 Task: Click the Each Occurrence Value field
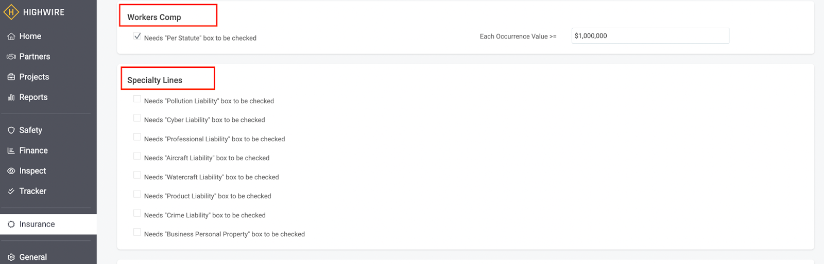[650, 36]
